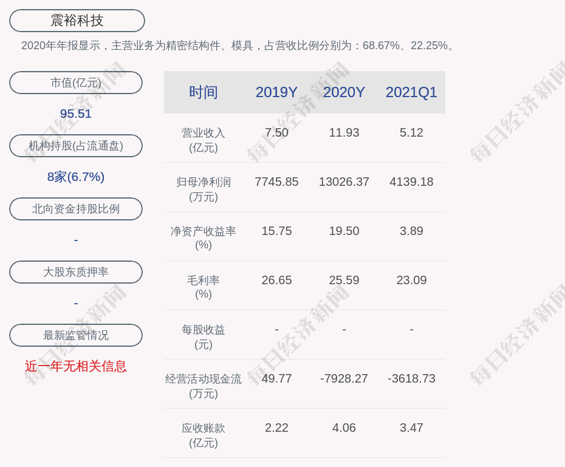Viewport: 565px width, 467px height.
Task: Click the dash under 北向资金持股比例
Action: point(76,240)
